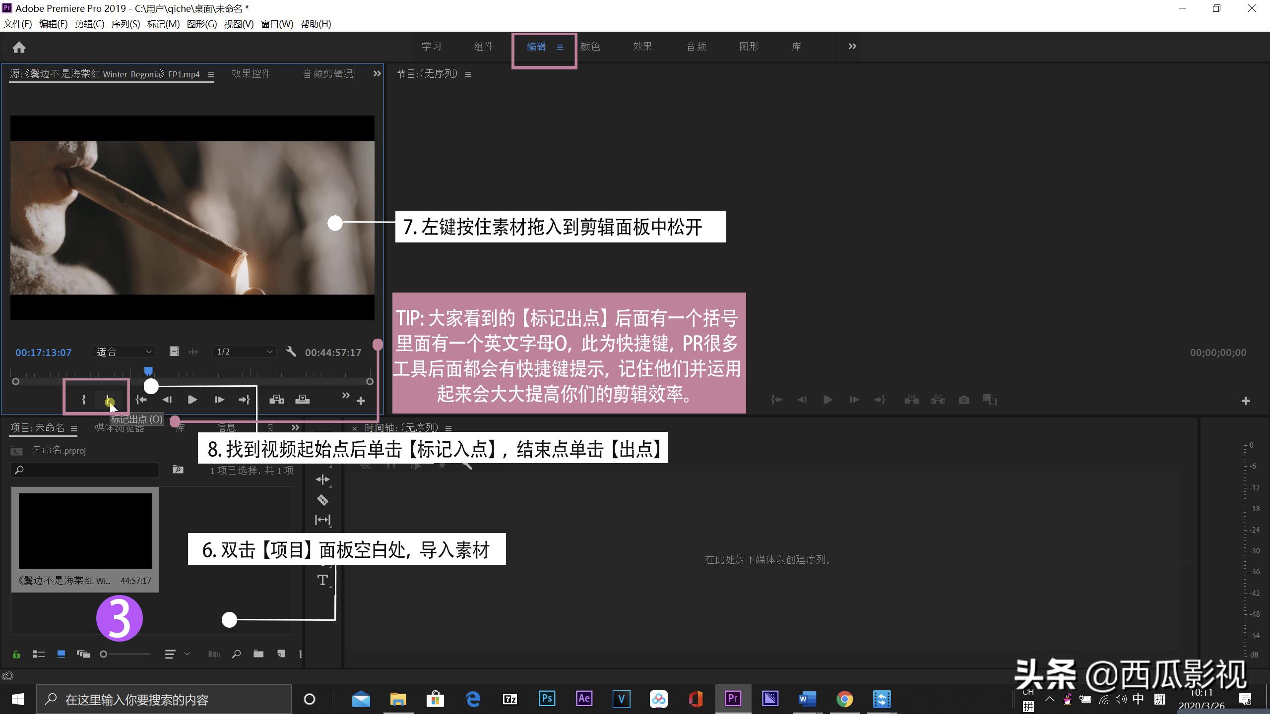
Task: Toggle the green project writable lock
Action: (x=16, y=654)
